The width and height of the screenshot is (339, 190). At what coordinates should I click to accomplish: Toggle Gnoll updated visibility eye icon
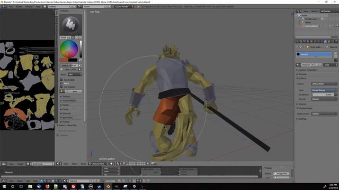click(330, 26)
